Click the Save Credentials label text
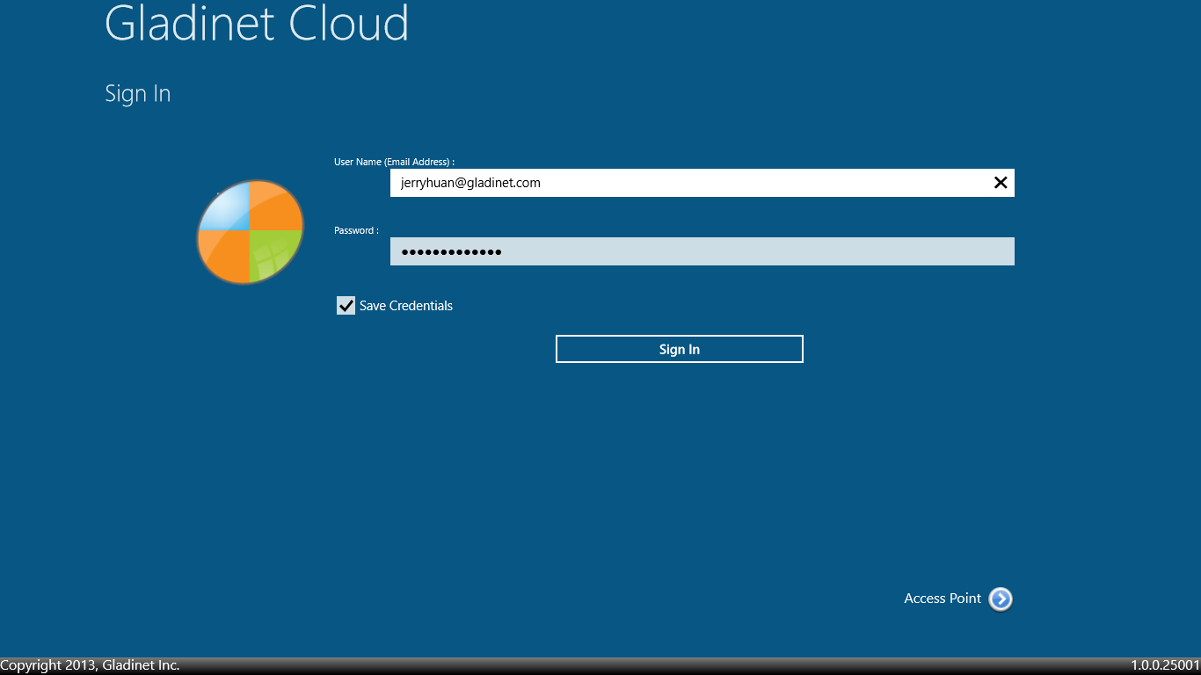Screen dimensions: 1201x675 [406, 306]
